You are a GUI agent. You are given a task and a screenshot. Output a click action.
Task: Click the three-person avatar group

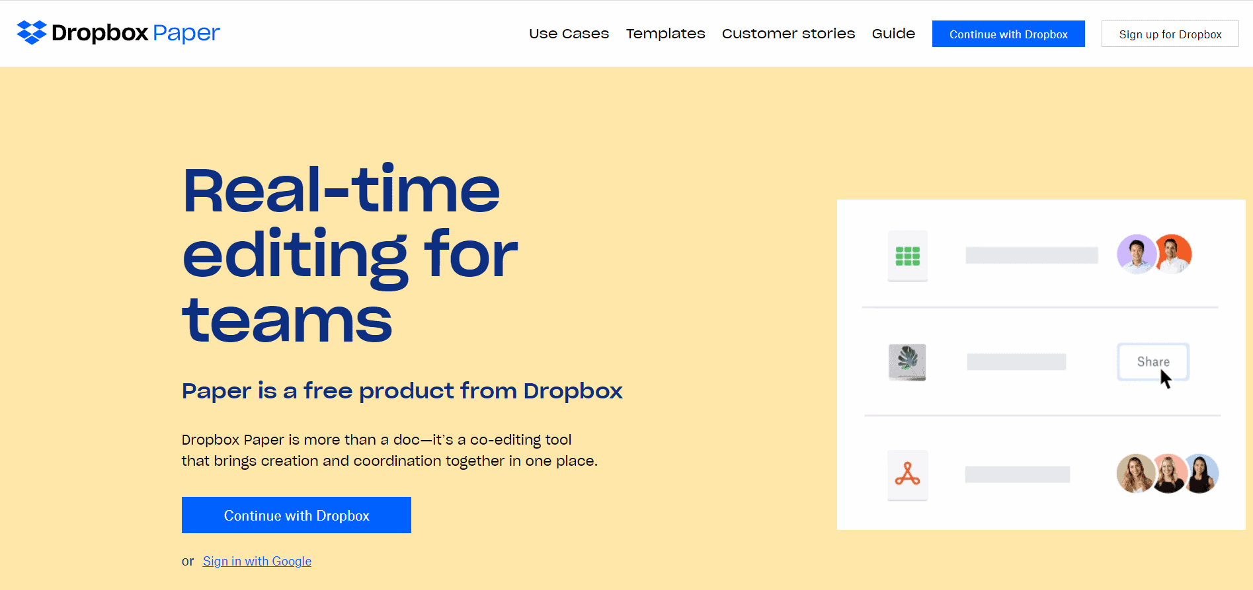(x=1168, y=473)
